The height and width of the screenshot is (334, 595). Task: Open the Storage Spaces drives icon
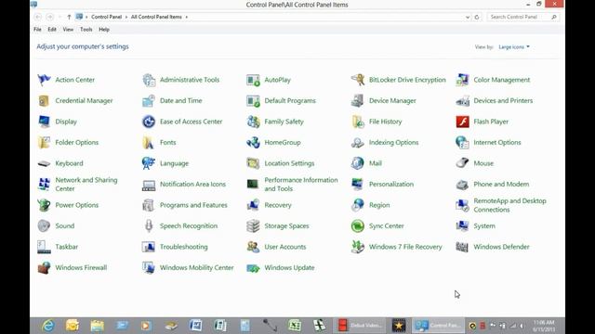[253, 225]
